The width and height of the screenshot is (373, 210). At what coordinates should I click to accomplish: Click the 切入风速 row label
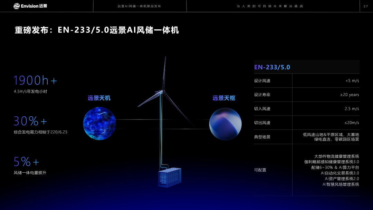tap(262, 109)
